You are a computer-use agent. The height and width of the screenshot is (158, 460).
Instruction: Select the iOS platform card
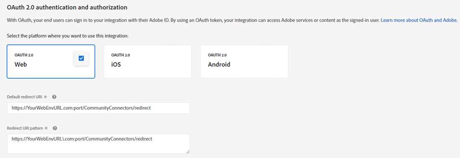click(148, 62)
